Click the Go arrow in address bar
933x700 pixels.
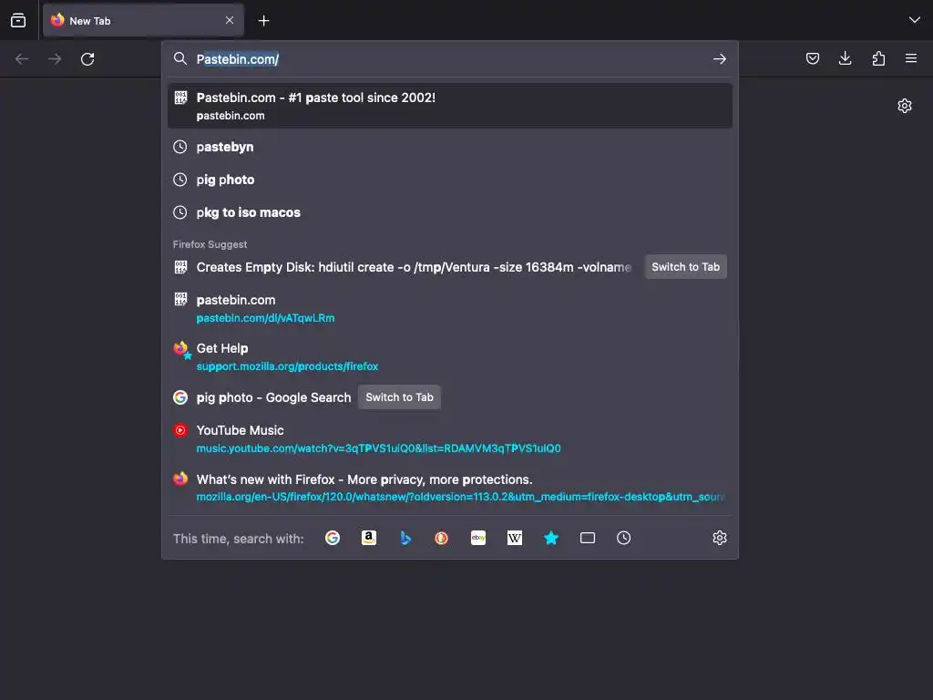720,59
